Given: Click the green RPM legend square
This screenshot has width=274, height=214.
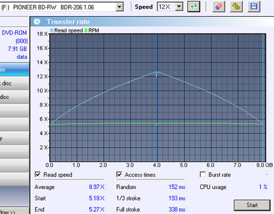Looking at the screenshot, I should click(x=86, y=30).
